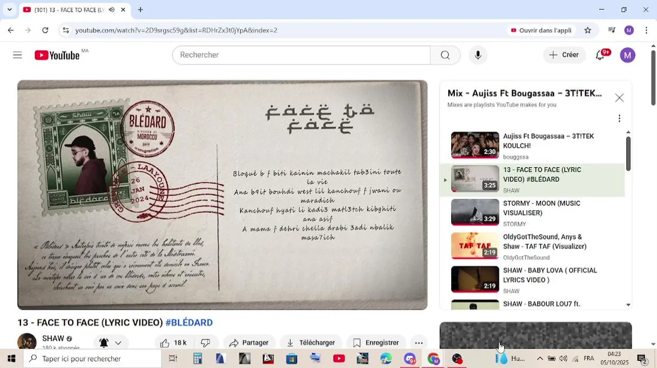Open the Windows Start menu
This screenshot has height=368, width=657.
click(11, 358)
